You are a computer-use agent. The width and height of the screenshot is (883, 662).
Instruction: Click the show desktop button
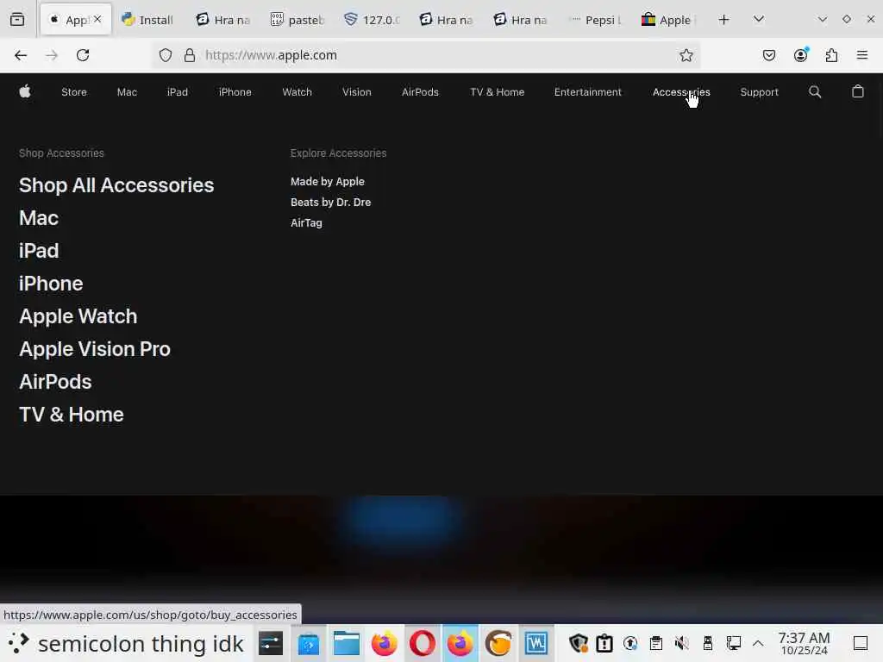click(x=861, y=643)
